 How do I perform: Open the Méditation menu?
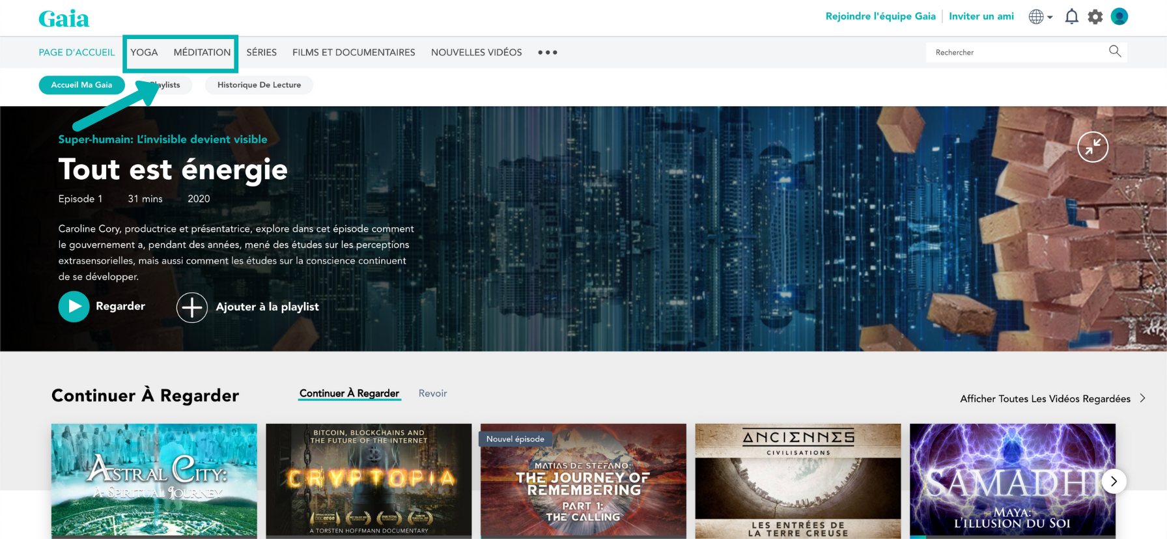click(202, 52)
